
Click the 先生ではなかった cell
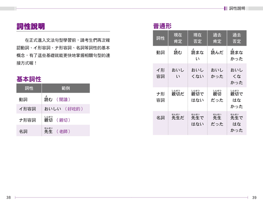237,123
